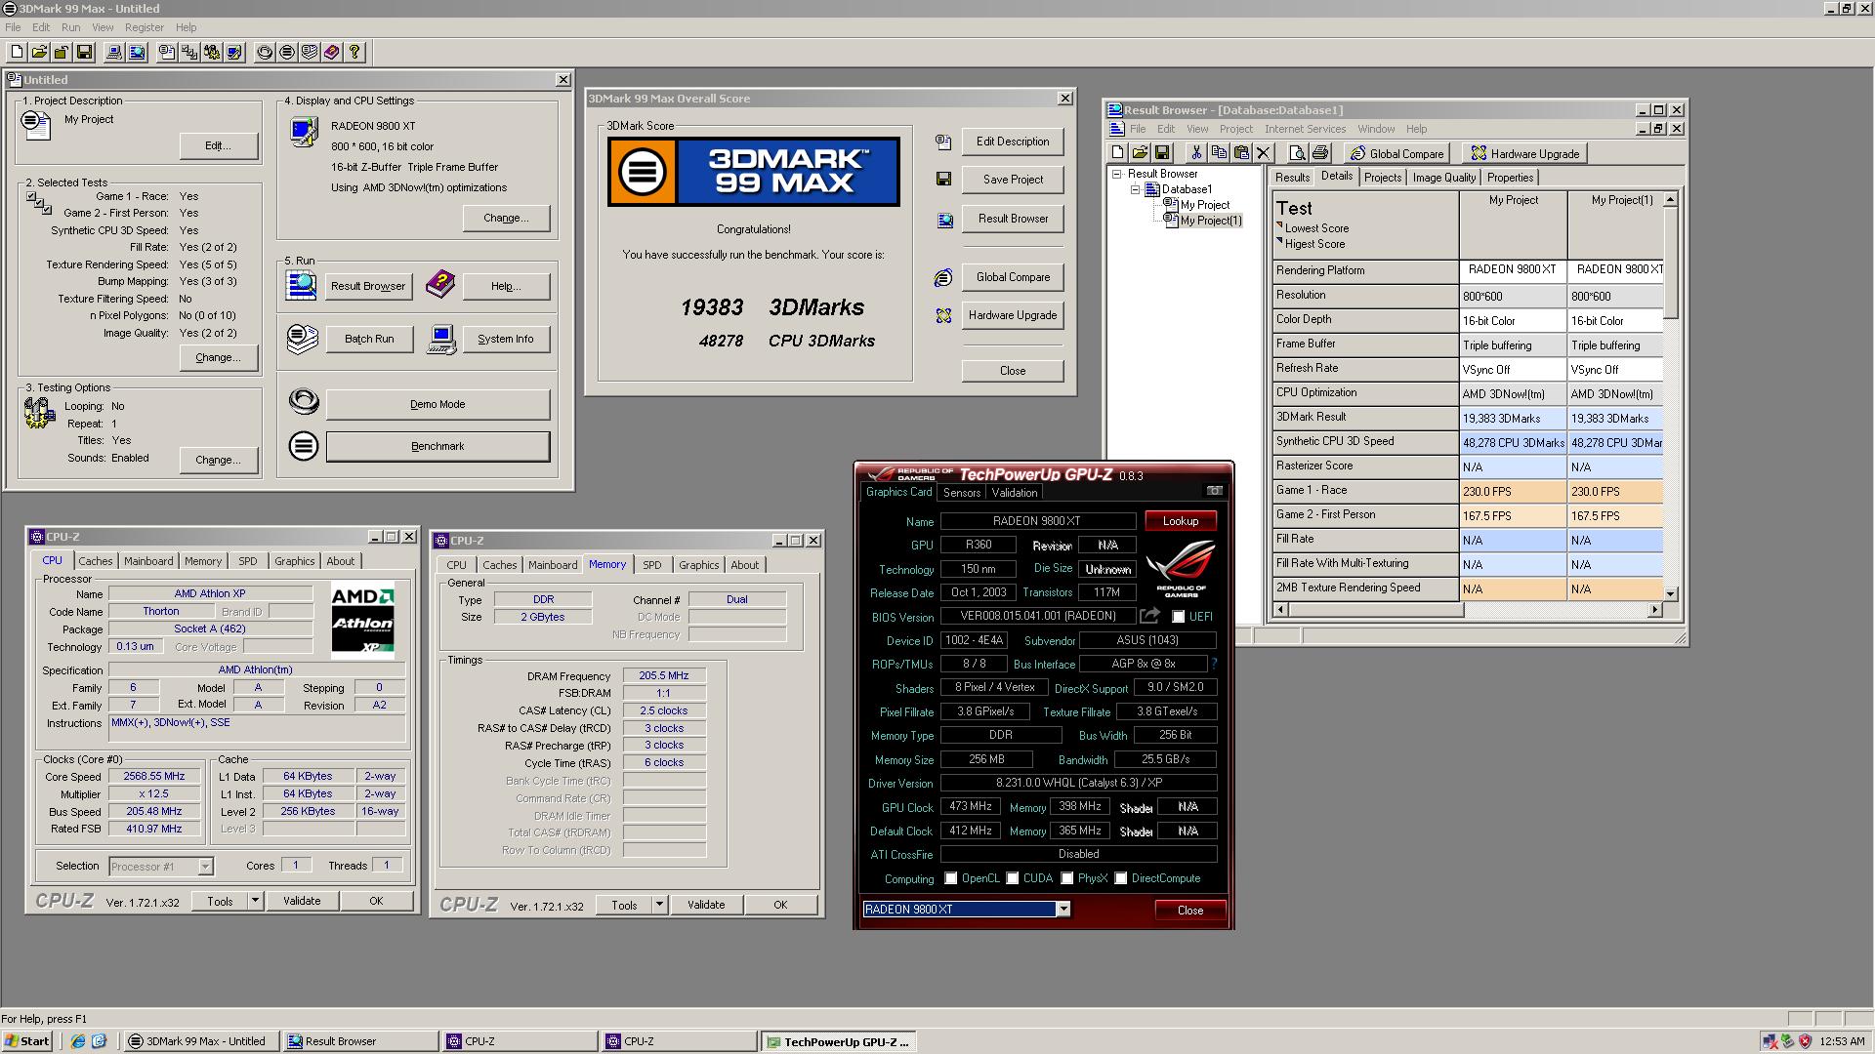Toggle the DirectCompute checkbox in GPU-Z
This screenshot has width=1875, height=1054.
(1121, 878)
